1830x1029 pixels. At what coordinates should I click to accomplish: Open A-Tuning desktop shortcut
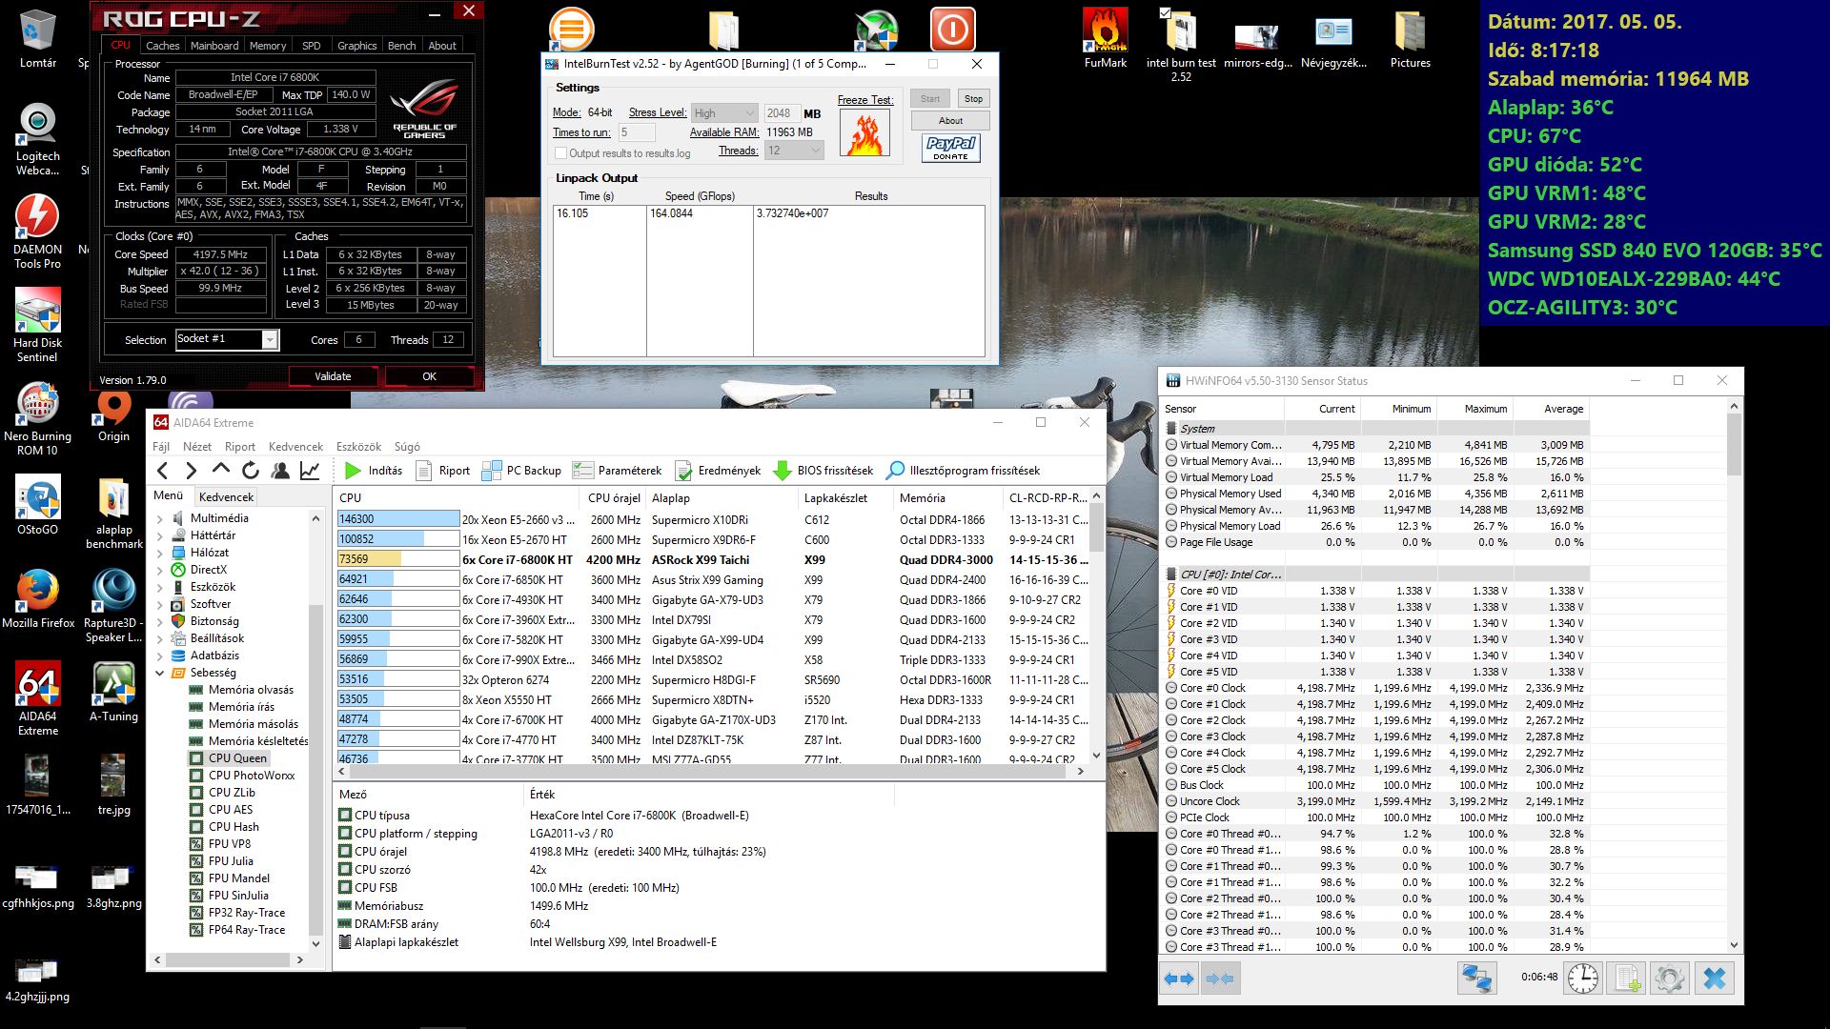[x=113, y=692]
